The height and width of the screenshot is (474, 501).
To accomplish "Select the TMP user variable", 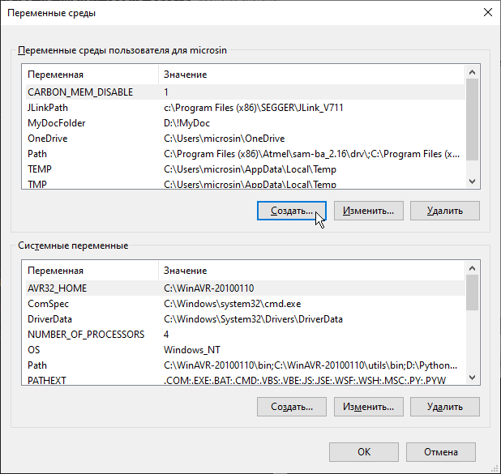I will (x=245, y=184).
